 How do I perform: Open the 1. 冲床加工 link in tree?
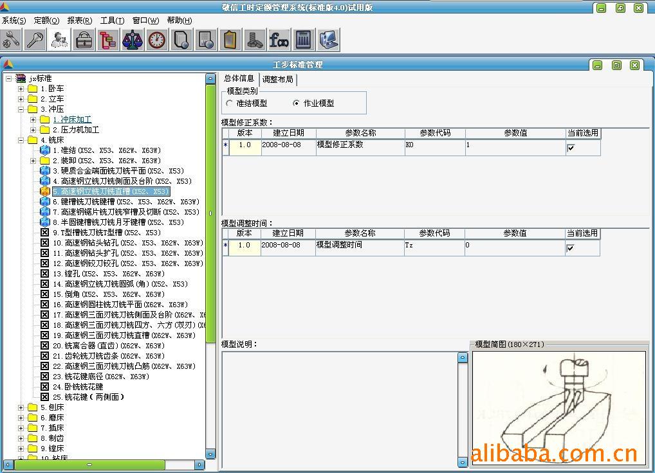point(72,120)
